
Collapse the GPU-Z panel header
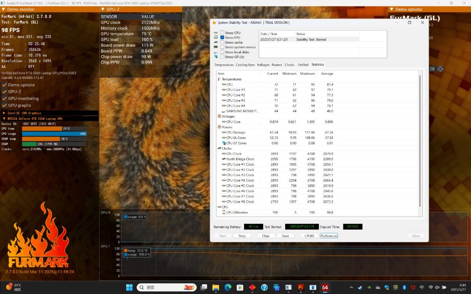[103, 9]
